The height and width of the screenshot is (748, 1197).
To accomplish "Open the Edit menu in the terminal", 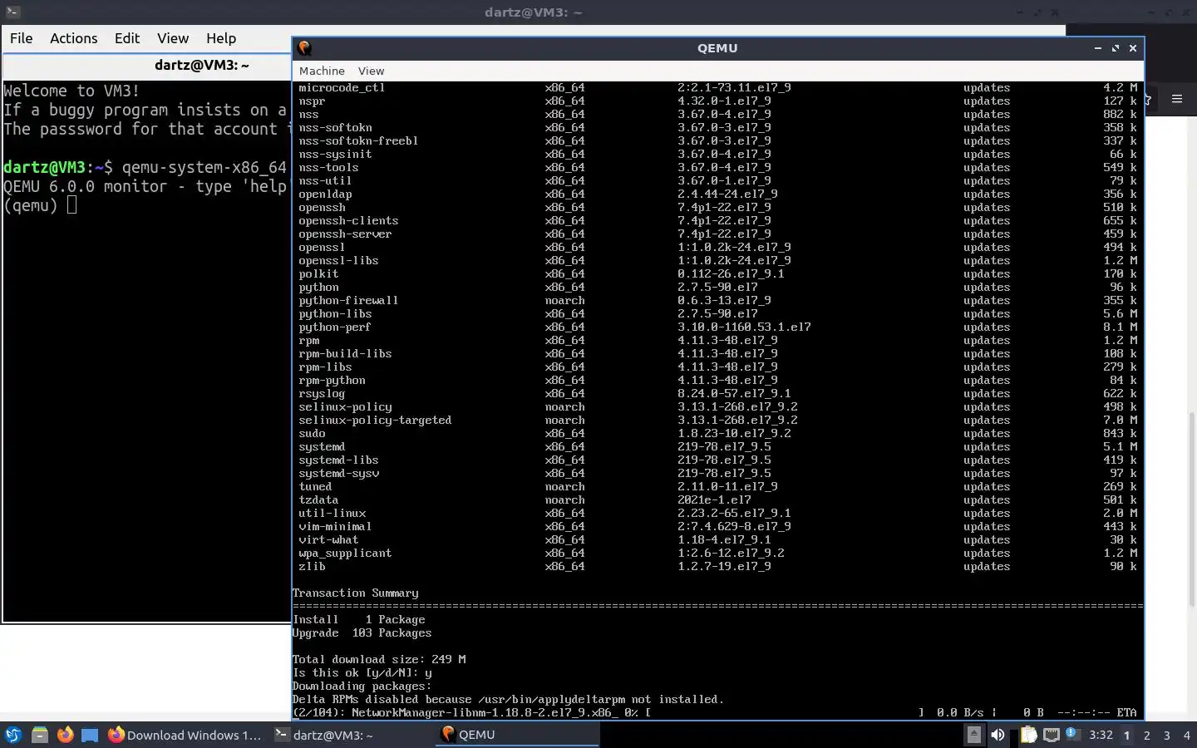I will click(127, 38).
